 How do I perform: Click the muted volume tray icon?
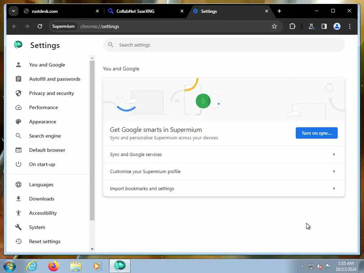point(320,266)
